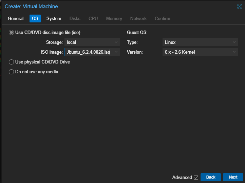Open the Memory tab
Viewport: 245px width, 183px height.
114,18
